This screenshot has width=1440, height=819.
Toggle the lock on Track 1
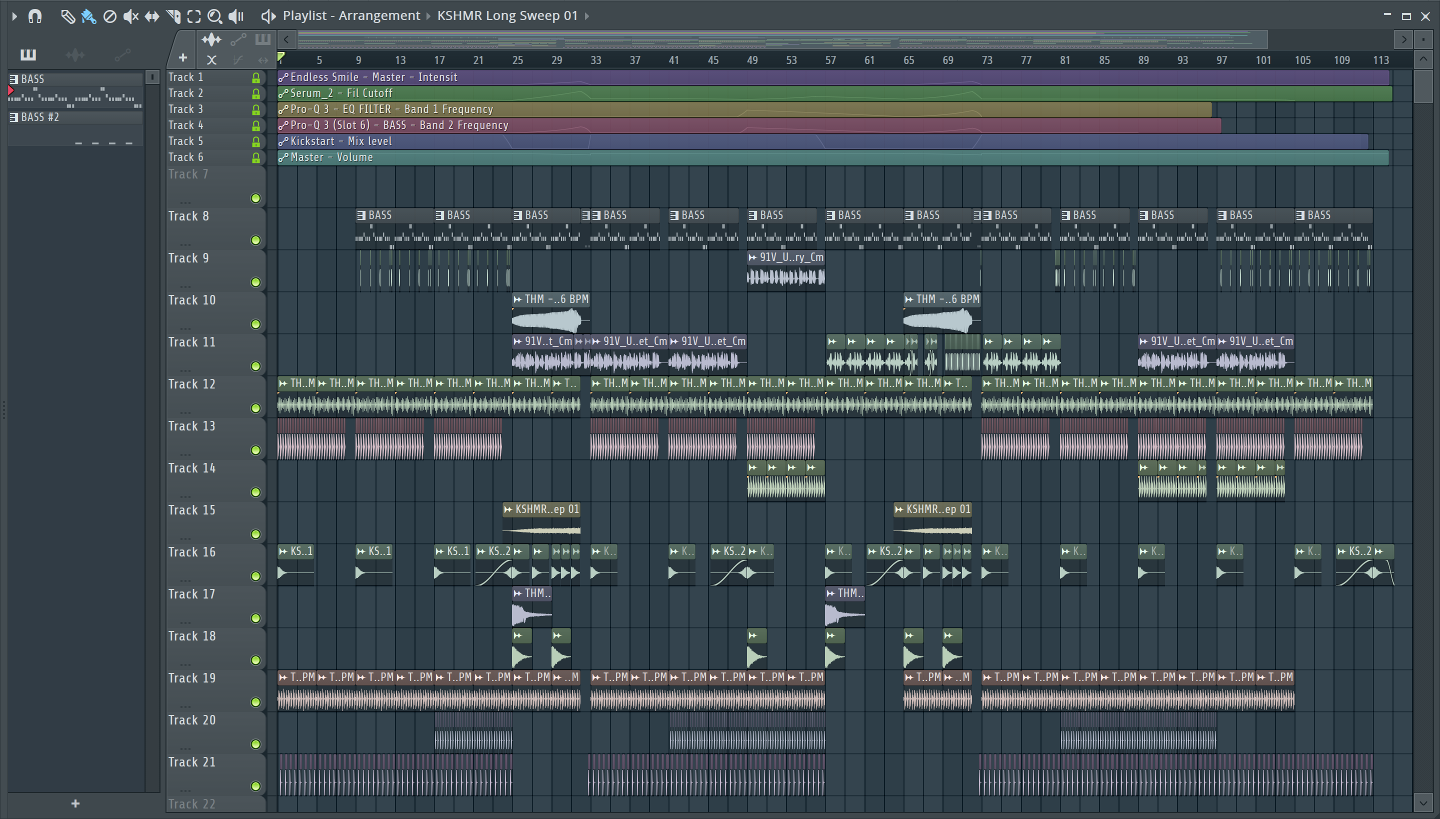click(256, 77)
